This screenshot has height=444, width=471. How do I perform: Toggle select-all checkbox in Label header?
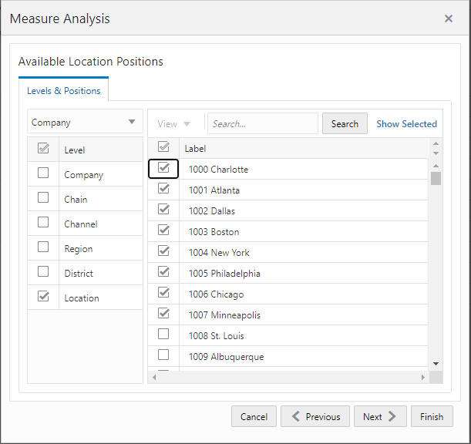tap(163, 146)
